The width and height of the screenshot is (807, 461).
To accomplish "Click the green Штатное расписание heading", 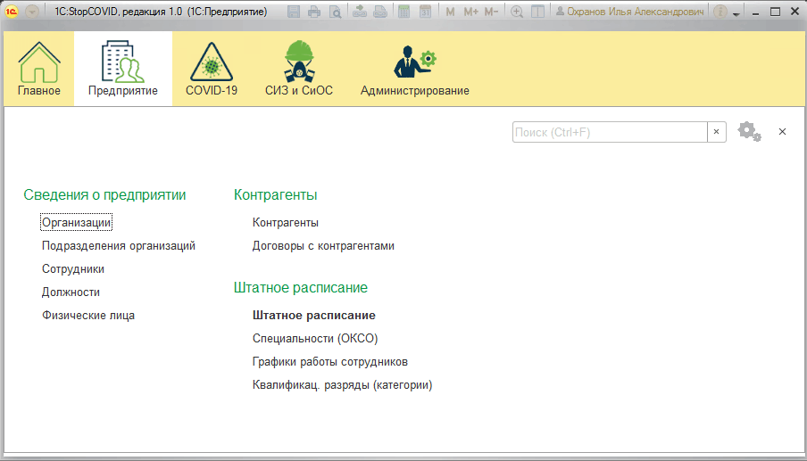I will point(301,287).
